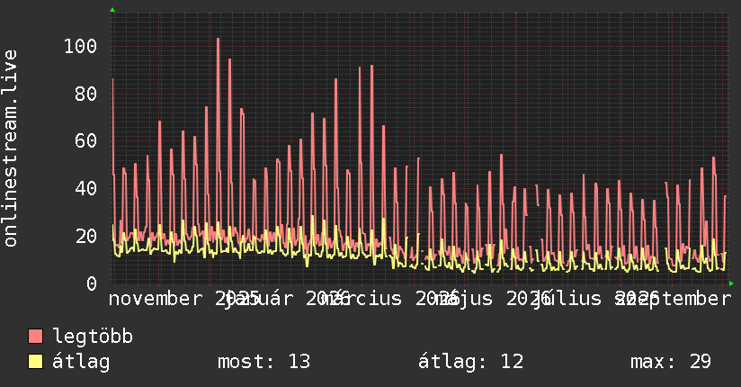Click the szeptember x-axis label

[x=673, y=299]
